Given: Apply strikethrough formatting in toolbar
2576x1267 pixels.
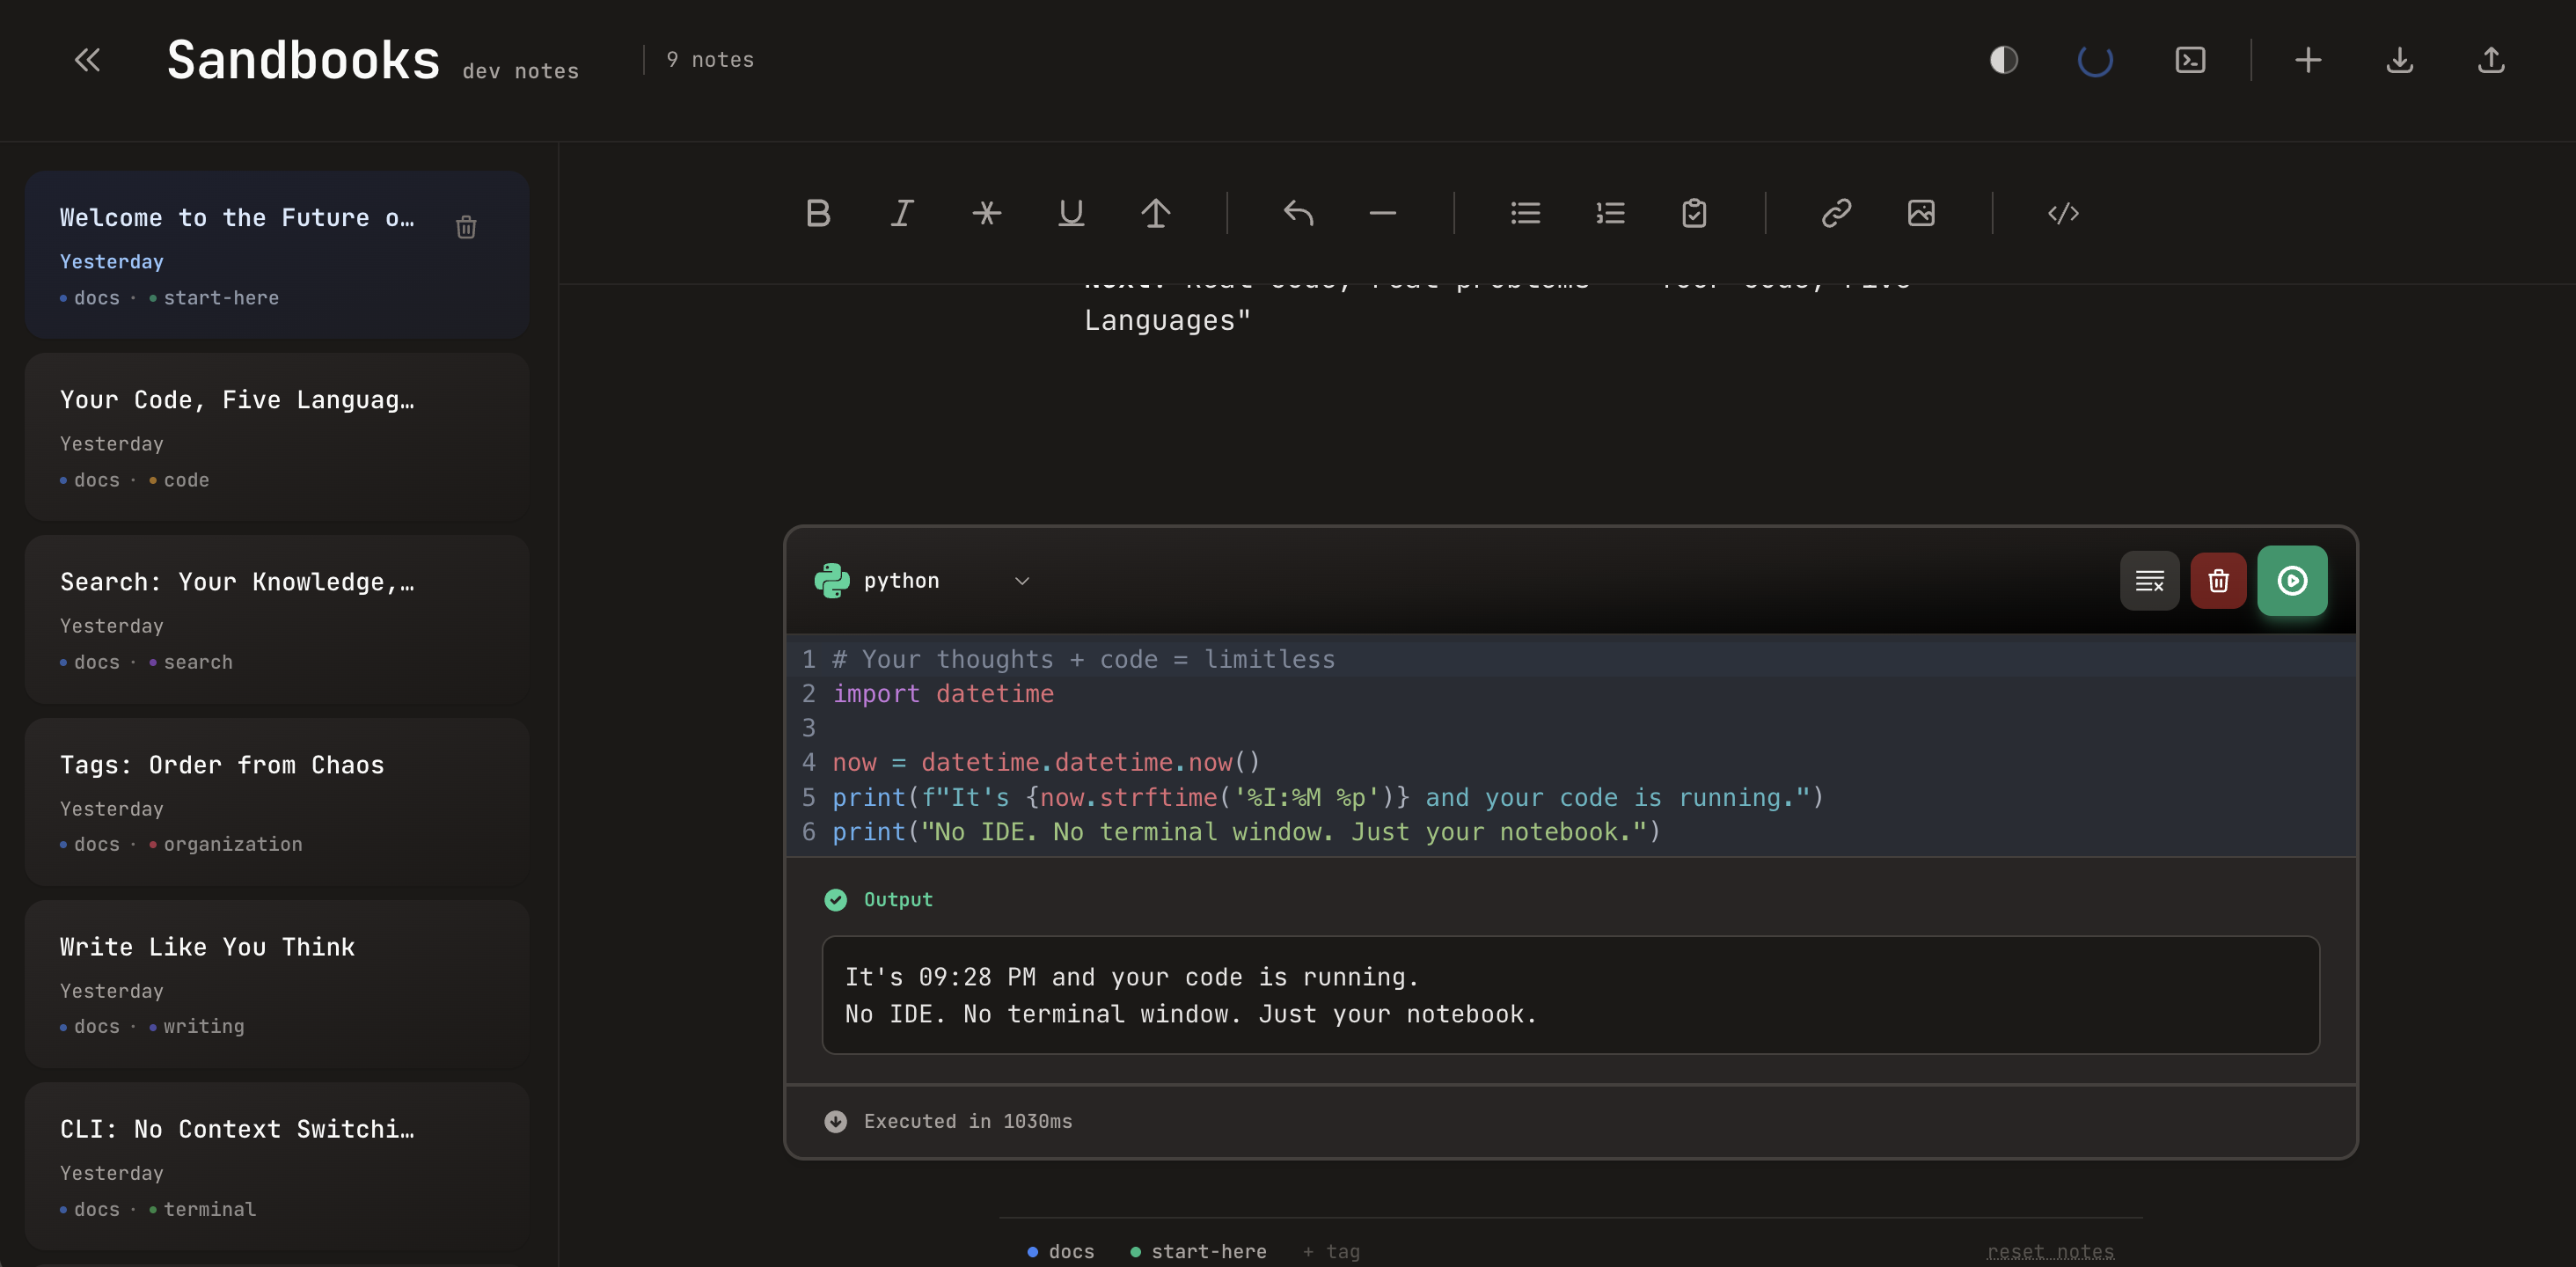Looking at the screenshot, I should 986,213.
